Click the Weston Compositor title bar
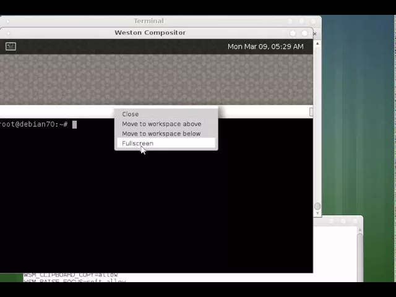This screenshot has width=396, height=297. (x=150, y=33)
